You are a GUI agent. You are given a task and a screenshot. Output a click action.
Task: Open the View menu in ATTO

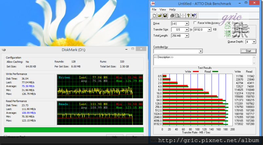163,9
